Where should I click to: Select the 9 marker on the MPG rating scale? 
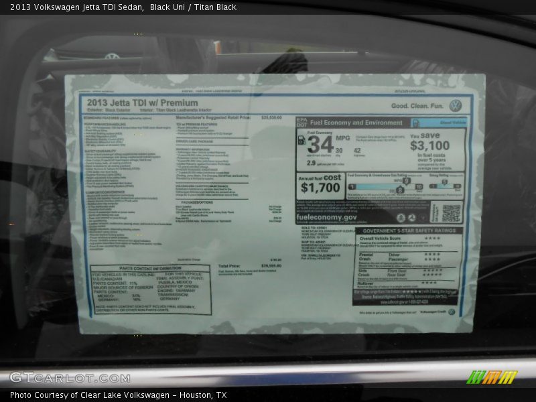405,181
